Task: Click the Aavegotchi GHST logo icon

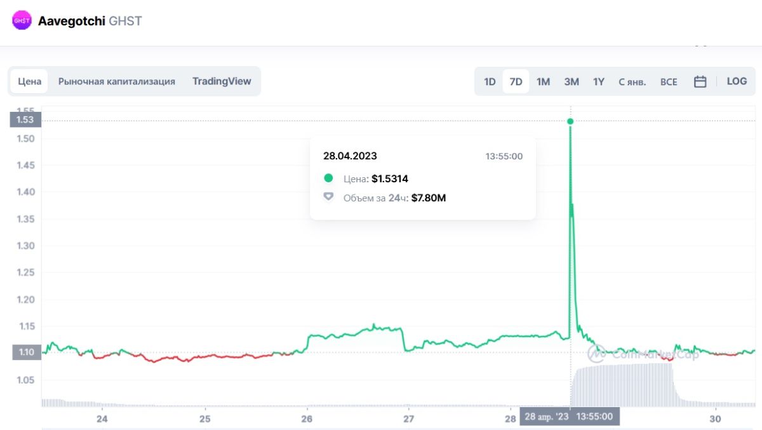Action: (x=22, y=21)
